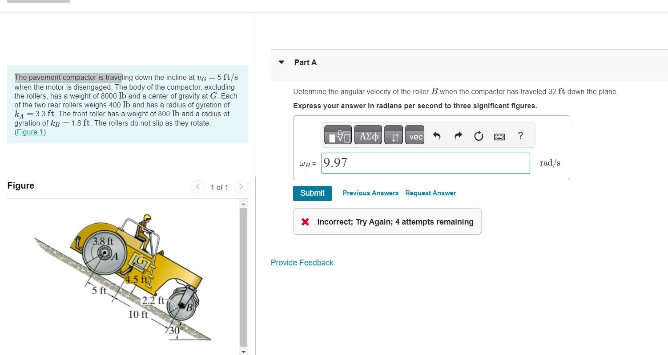Click the subscript/superscript arrows tool
The width and height of the screenshot is (668, 355).
(394, 135)
